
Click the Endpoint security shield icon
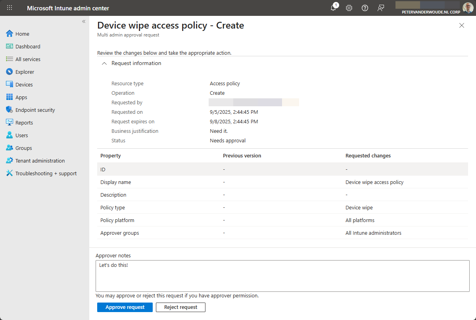click(10, 110)
